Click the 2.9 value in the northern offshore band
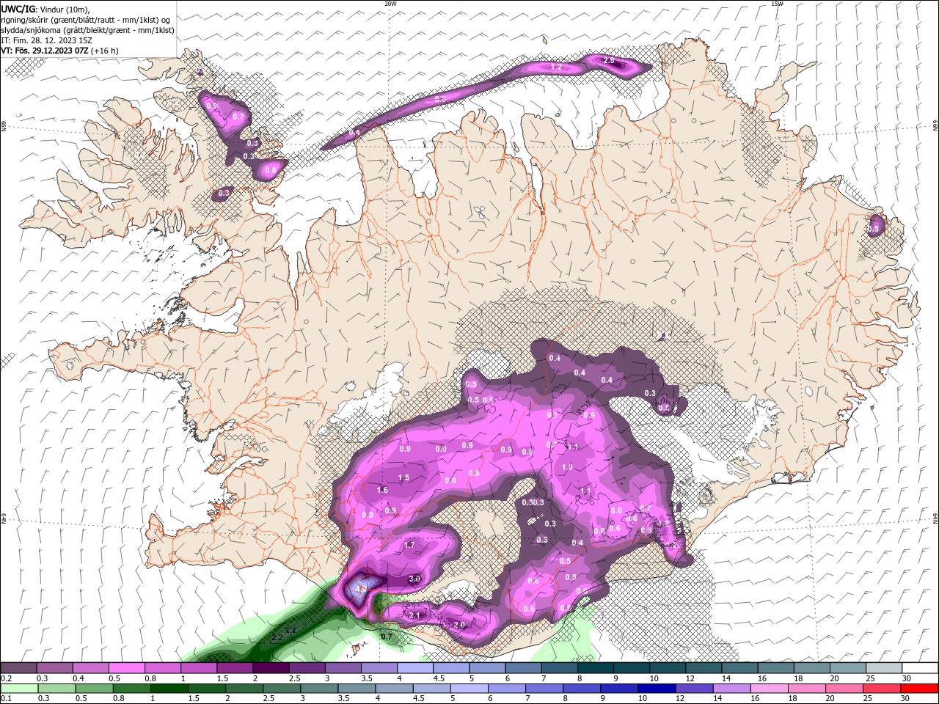Image resolution: width=939 pixels, height=704 pixels. point(609,61)
